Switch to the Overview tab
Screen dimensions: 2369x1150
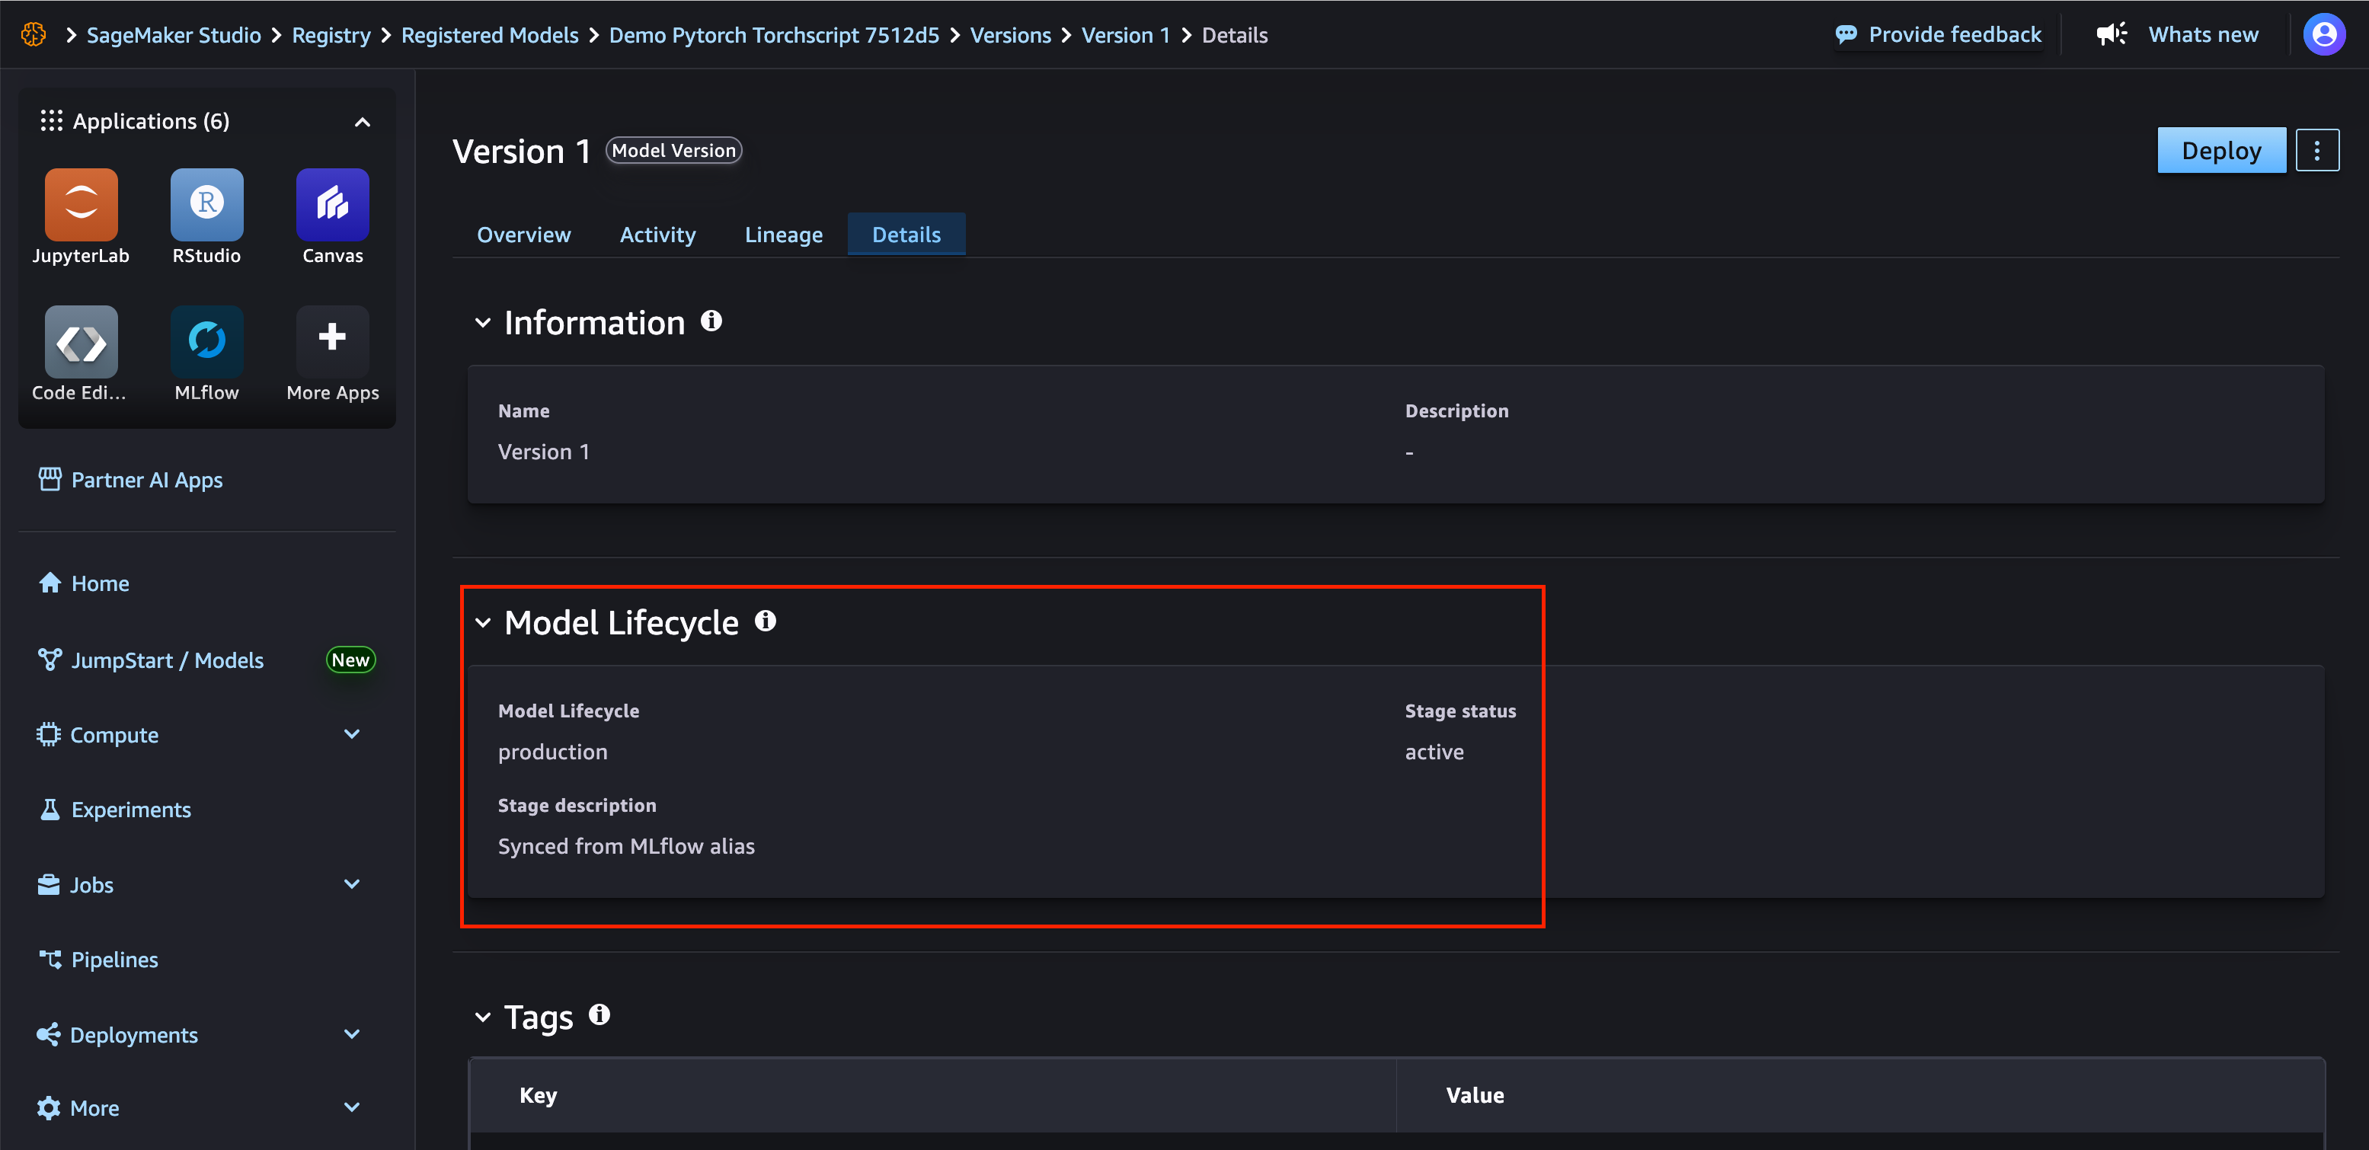click(x=523, y=235)
